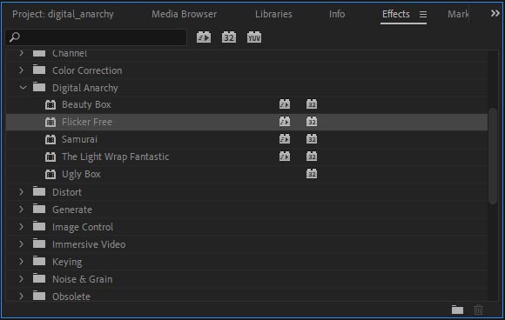Click the delete custom items trash icon

click(478, 310)
